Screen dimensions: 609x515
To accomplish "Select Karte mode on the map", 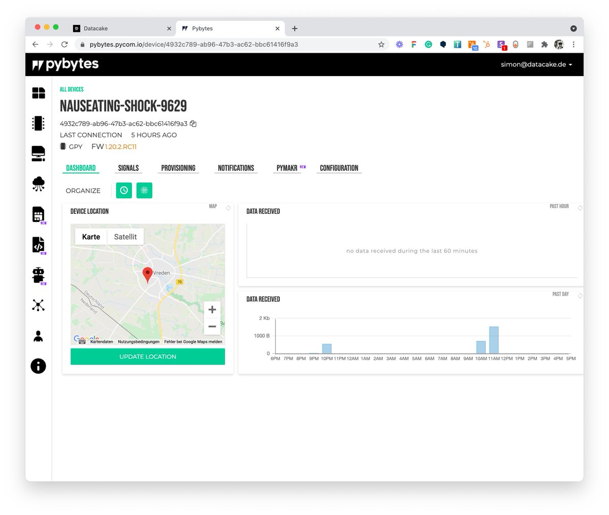I will pyautogui.click(x=91, y=237).
